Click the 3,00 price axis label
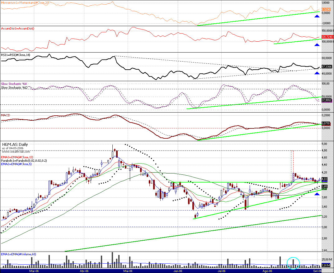Image resolution: width=334 pixels, height=273 pixels. pyautogui.click(x=324, y=227)
